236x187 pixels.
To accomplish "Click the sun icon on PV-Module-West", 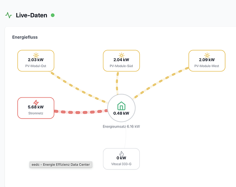I will pyautogui.click(x=207, y=55).
